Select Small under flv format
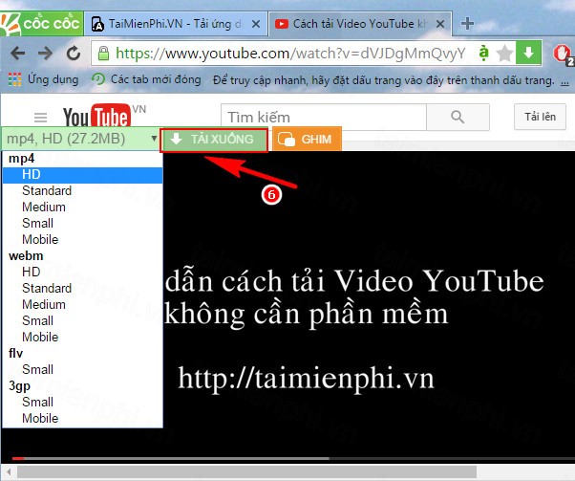This screenshot has width=575, height=481. (x=82, y=369)
